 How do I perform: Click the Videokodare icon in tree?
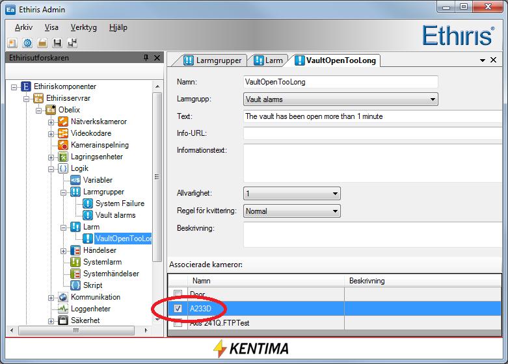[x=63, y=133]
